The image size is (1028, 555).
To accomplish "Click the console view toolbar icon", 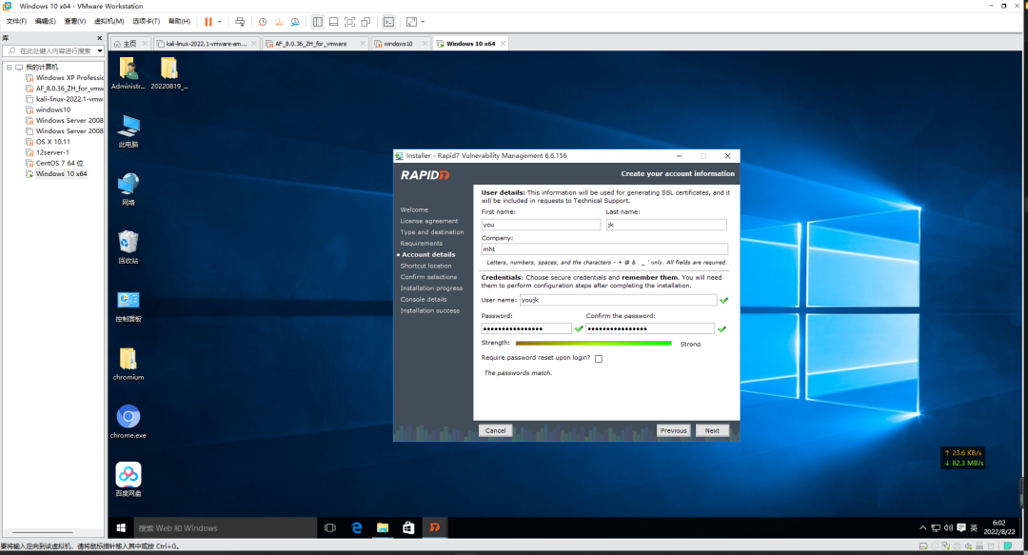I will pyautogui.click(x=388, y=22).
